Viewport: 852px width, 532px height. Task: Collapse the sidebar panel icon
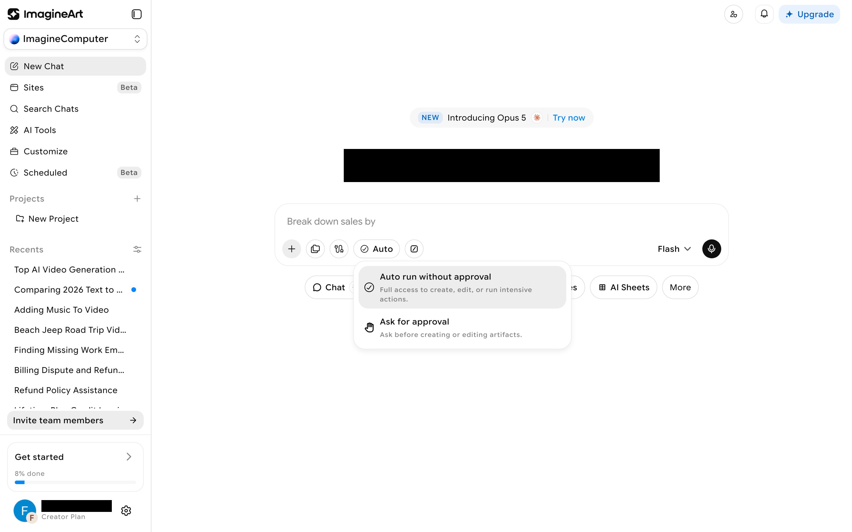click(x=137, y=14)
